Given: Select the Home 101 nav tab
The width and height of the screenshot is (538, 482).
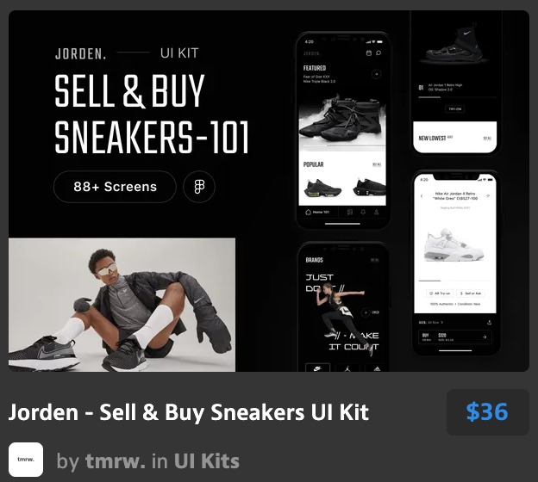Looking at the screenshot, I should [317, 212].
